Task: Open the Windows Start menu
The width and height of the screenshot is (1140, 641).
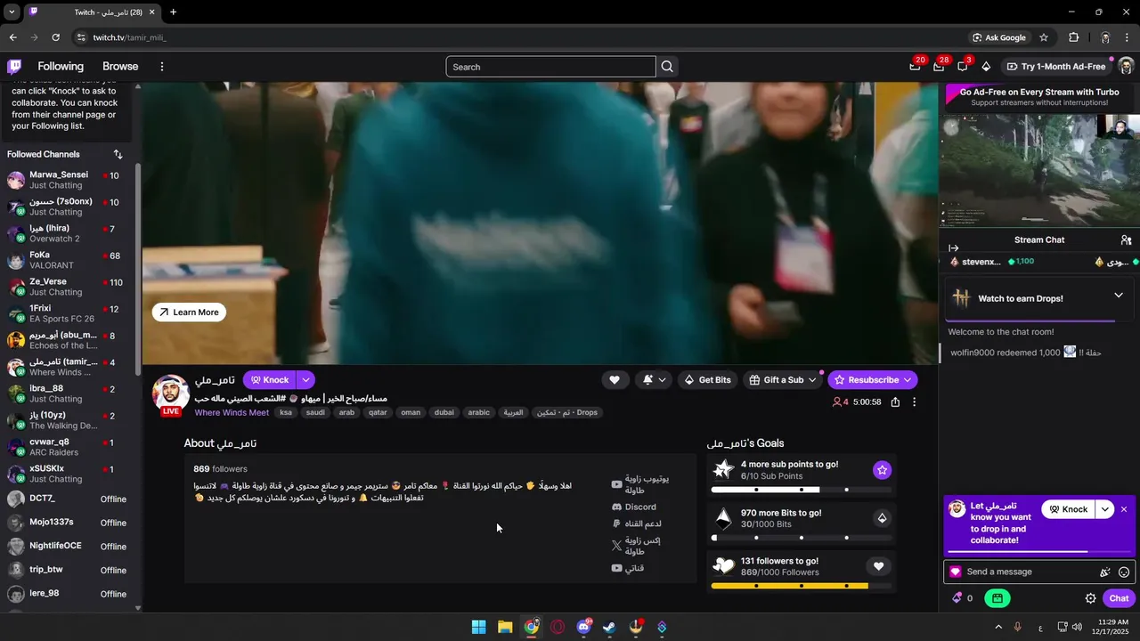Action: point(478,627)
